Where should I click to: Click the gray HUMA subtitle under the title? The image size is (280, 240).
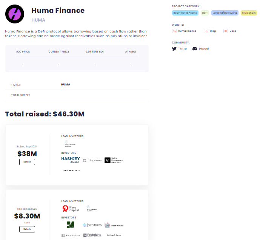pos(38,20)
